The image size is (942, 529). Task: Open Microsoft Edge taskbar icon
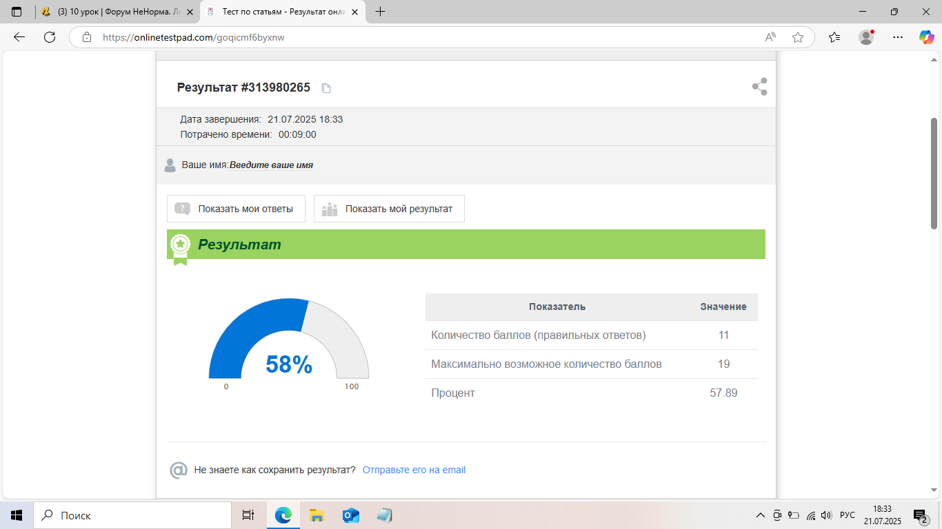coord(283,515)
